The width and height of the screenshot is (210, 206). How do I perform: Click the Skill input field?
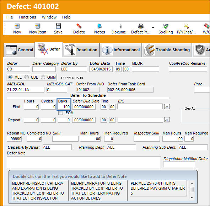(65, 139)
